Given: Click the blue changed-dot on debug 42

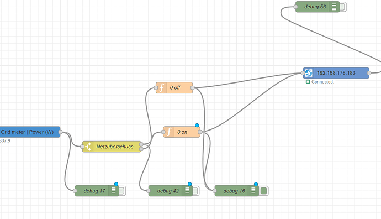Looking at the screenshot, I should (x=190, y=184).
